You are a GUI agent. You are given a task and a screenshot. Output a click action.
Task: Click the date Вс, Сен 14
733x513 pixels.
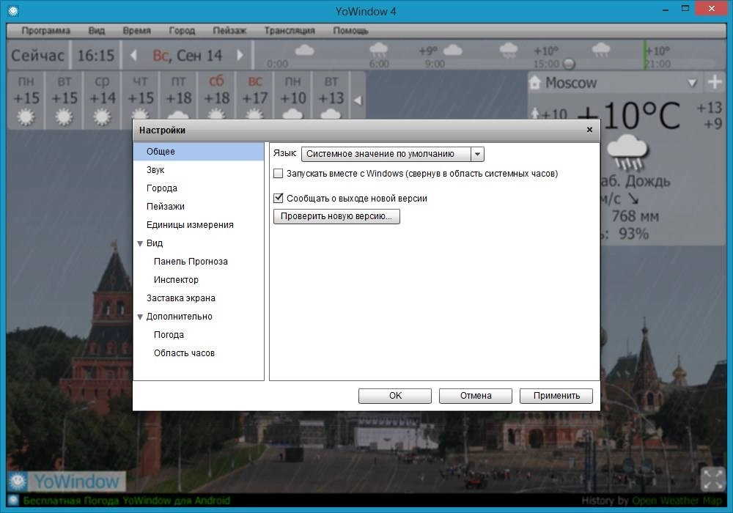tap(187, 56)
